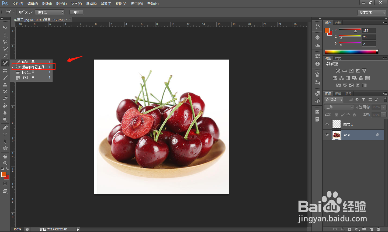Image resolution: width=388 pixels, height=232 pixels.
Task: Expand the 不透明度 opacity dropdown arrow
Action: pyautogui.click(x=384, y=107)
